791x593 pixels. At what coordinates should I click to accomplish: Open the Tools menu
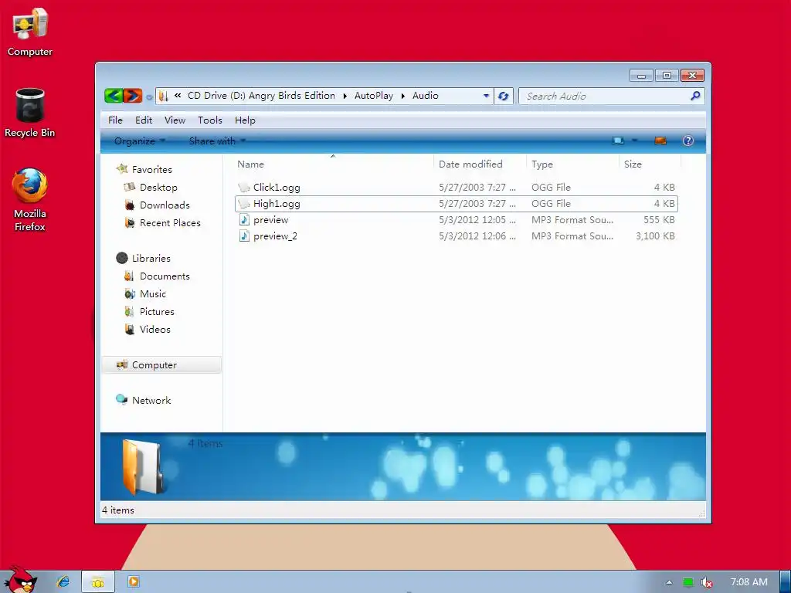[x=210, y=120]
